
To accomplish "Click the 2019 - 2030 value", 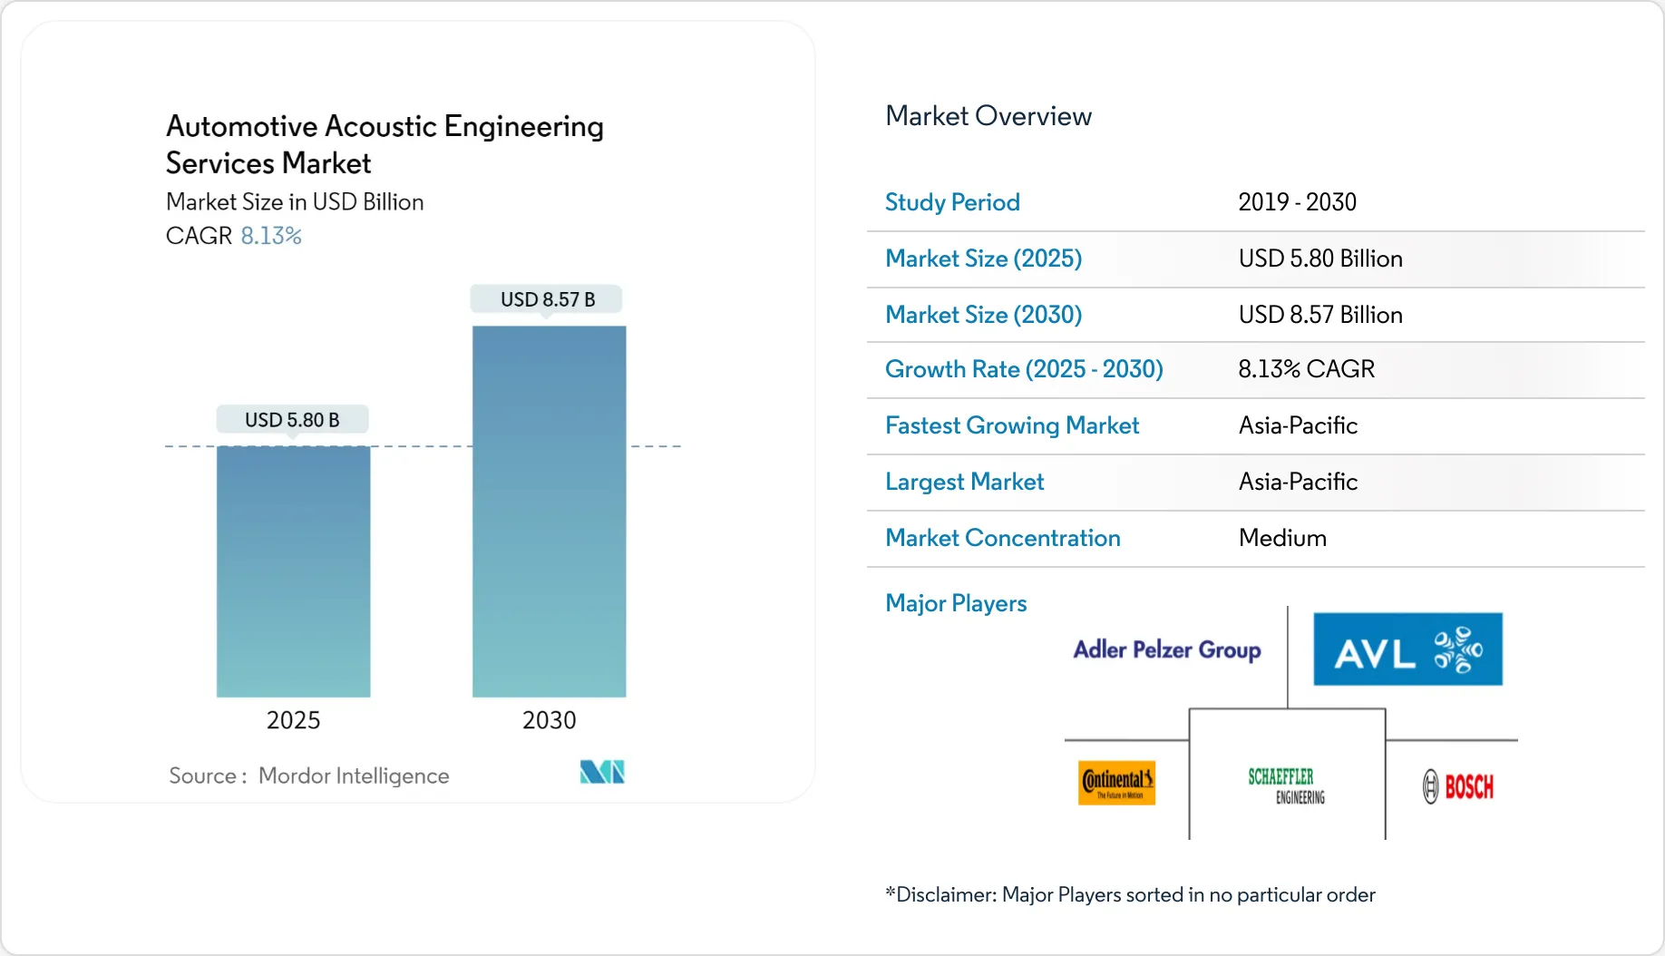I will 1298,202.
